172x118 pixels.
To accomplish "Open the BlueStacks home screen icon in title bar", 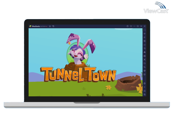I will (50, 26).
